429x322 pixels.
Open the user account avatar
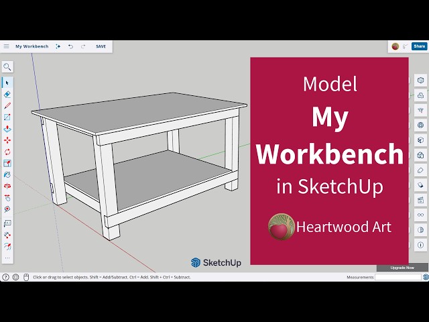click(395, 46)
